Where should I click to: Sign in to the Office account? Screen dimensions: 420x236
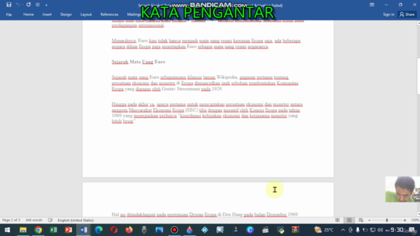388,14
